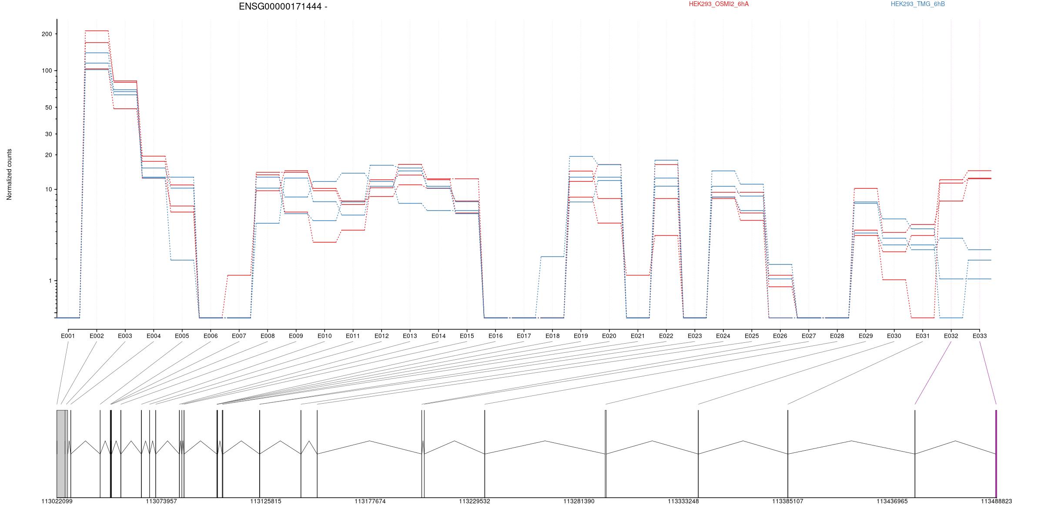Click exon label E005

182,336
